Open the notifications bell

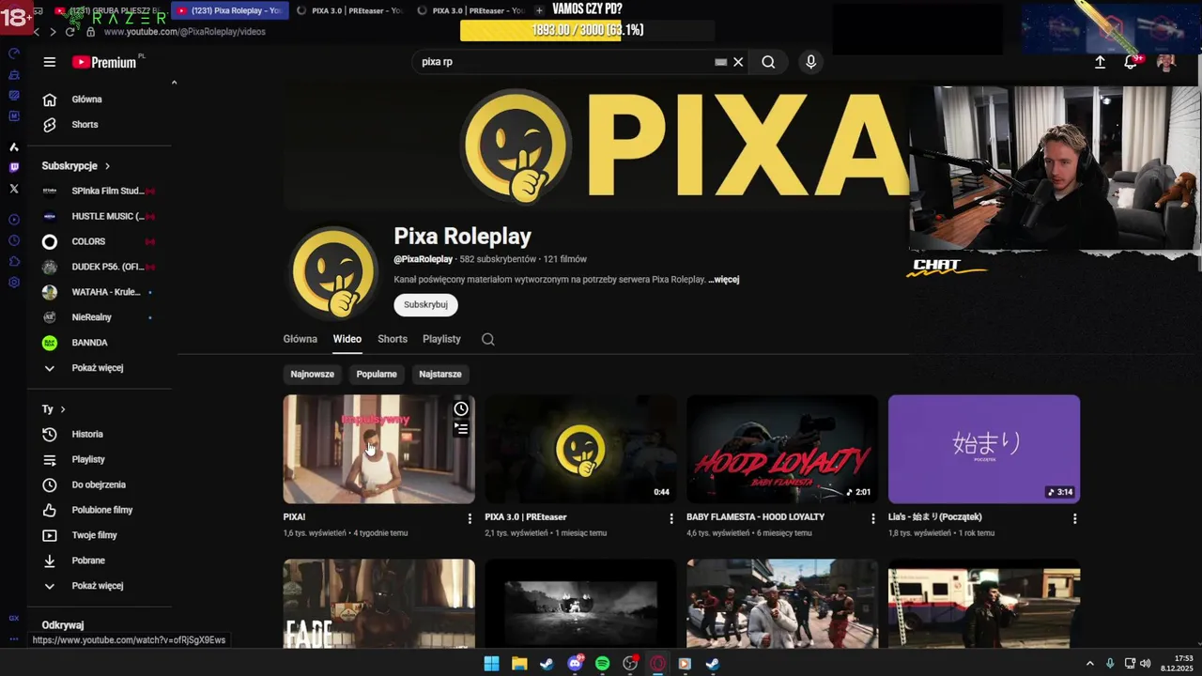pos(1131,62)
